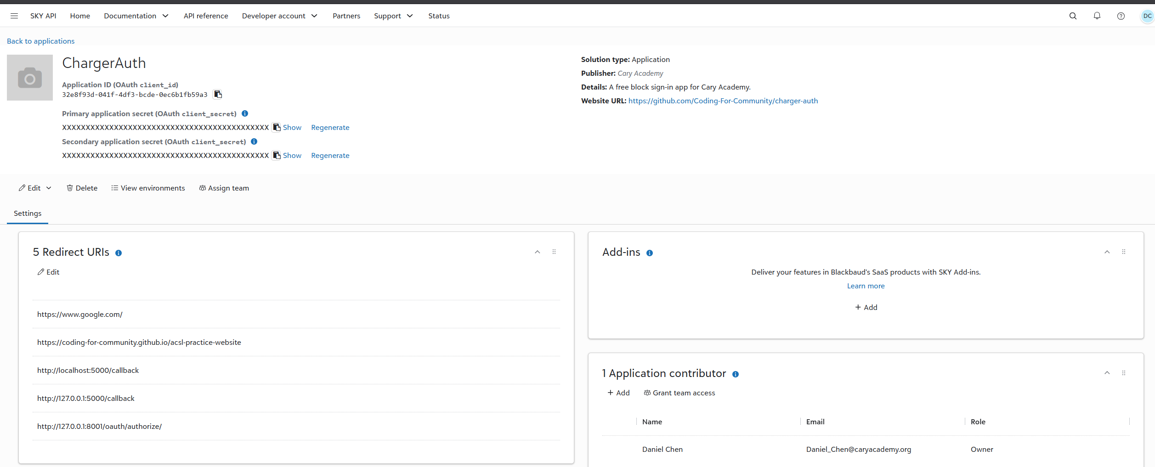Image resolution: width=1155 pixels, height=467 pixels.
Task: Open the Home nav item
Action: pos(80,16)
